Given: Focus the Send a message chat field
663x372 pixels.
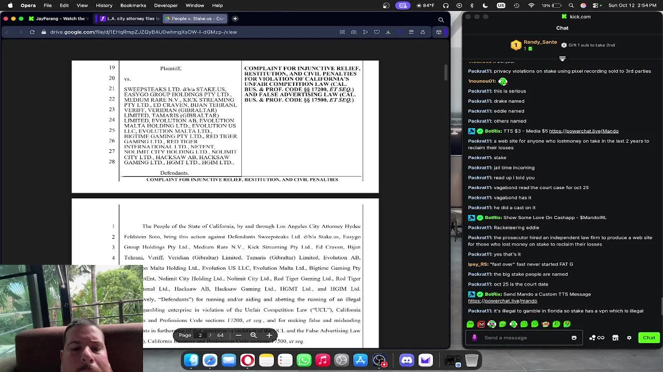Looking at the screenshot, I should coord(524,338).
